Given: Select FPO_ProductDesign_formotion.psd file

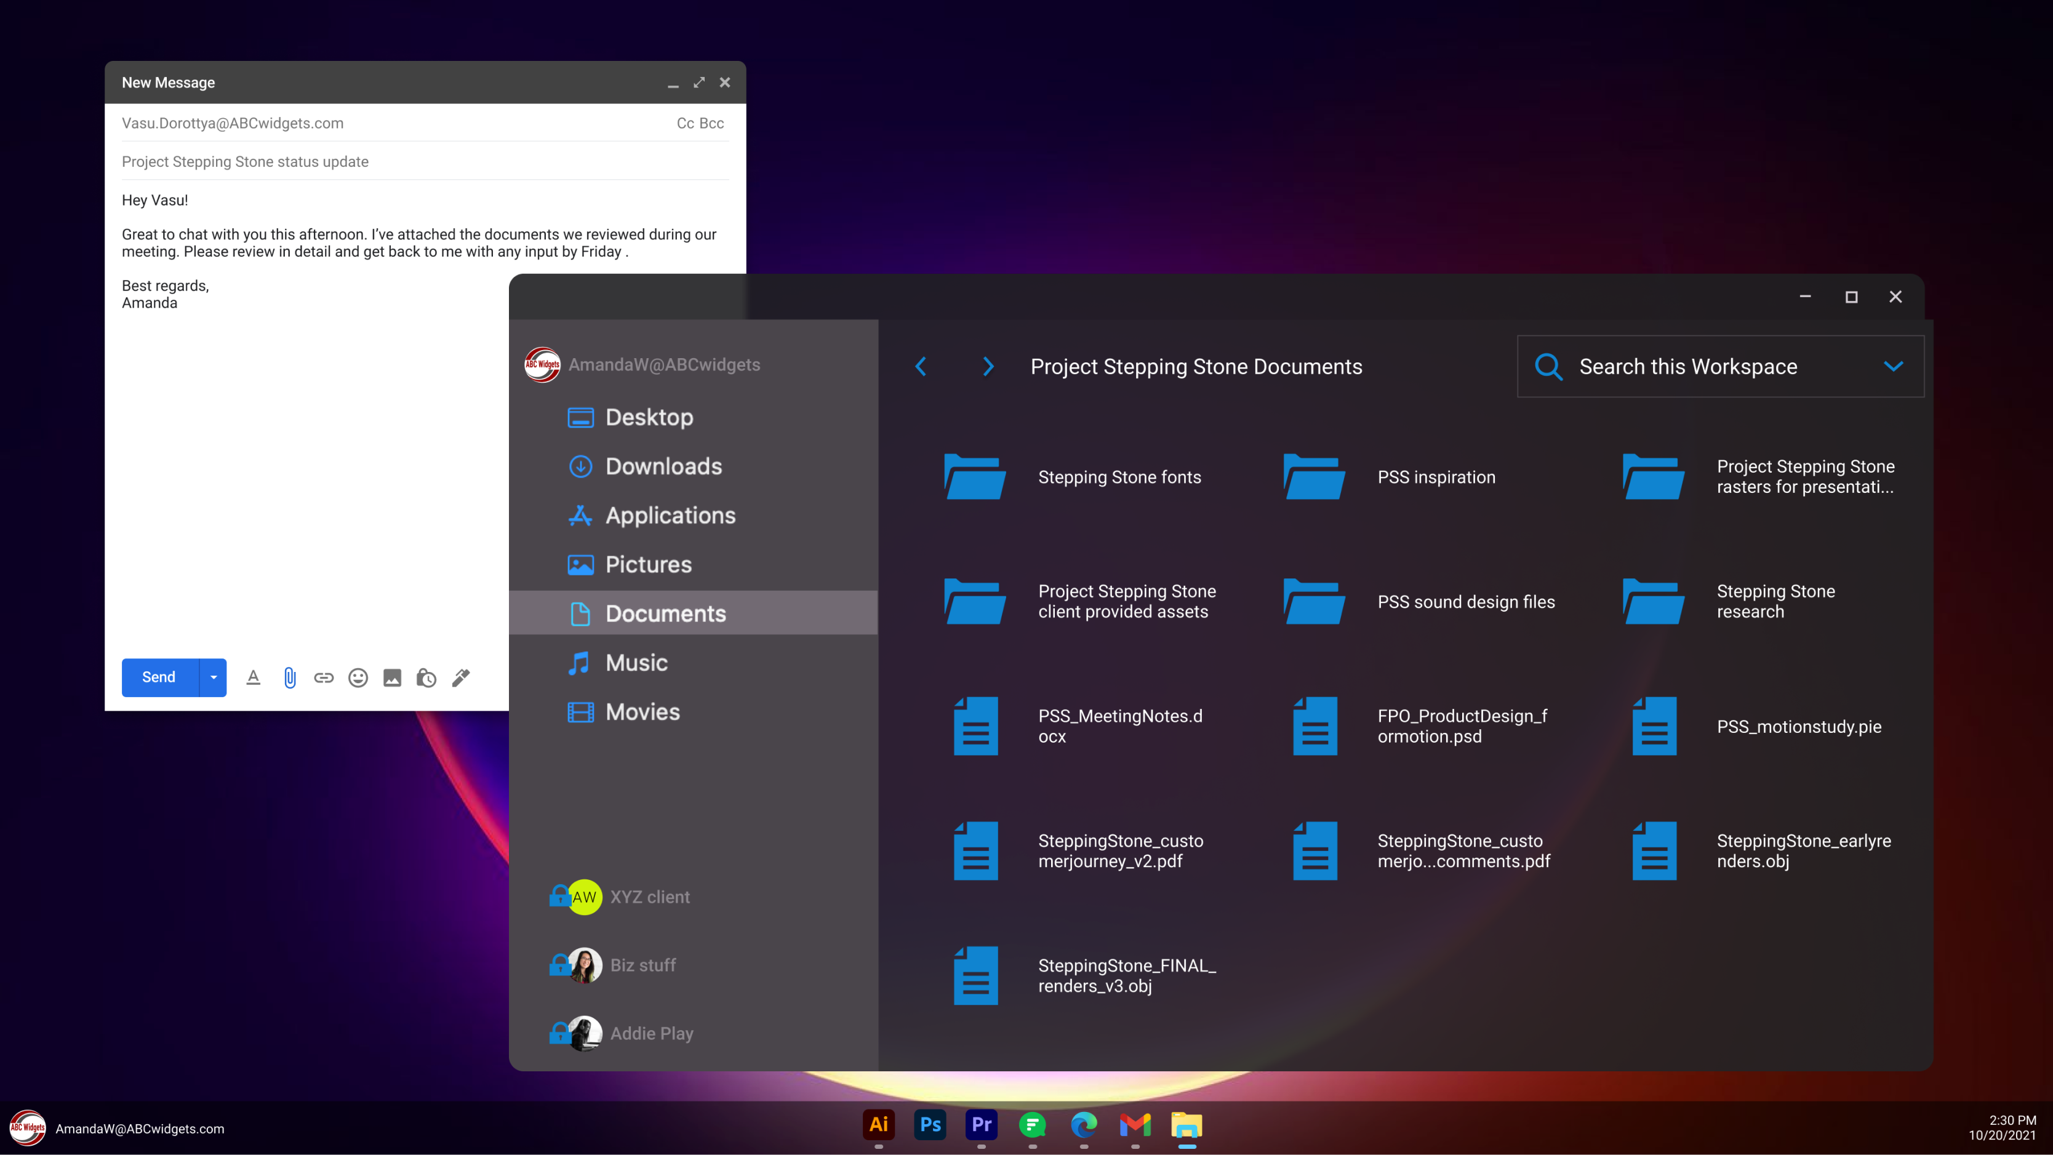Looking at the screenshot, I should pos(1420,726).
